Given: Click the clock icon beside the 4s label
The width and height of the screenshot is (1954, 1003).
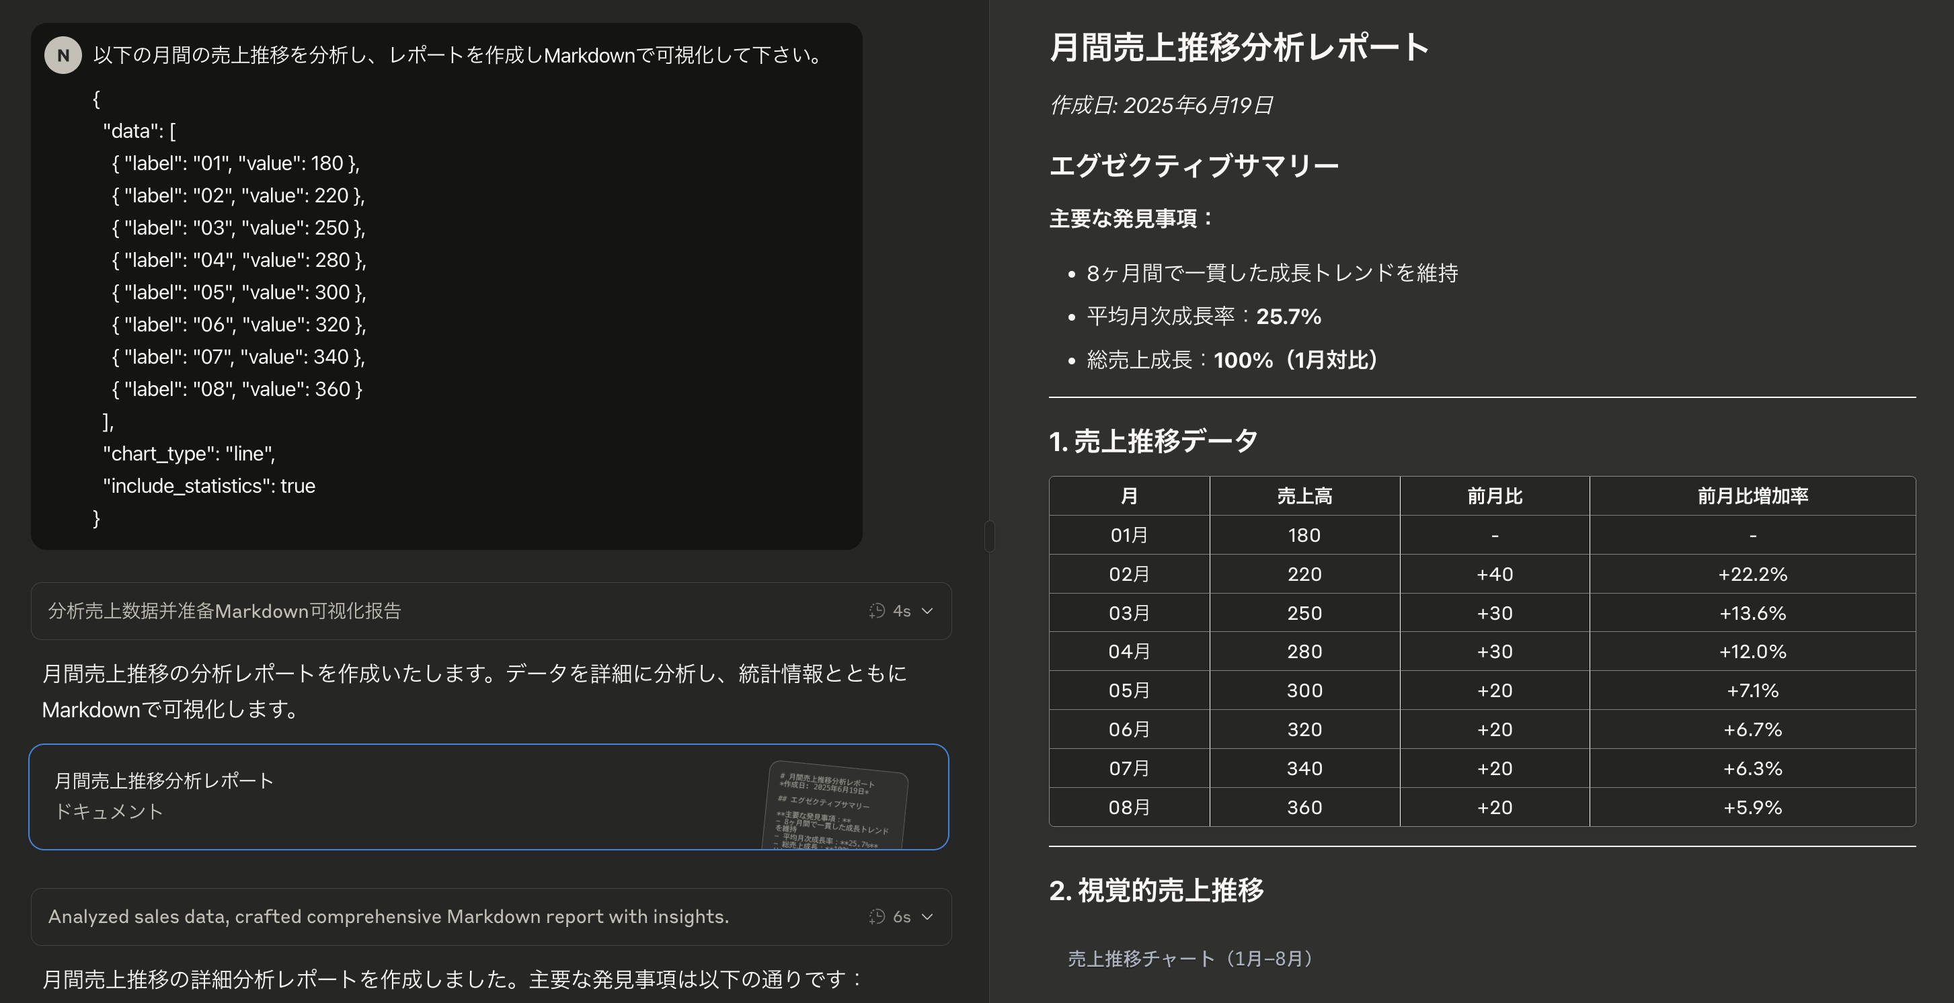Looking at the screenshot, I should tap(877, 611).
